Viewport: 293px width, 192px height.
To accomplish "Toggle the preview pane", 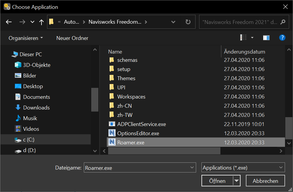I will (266, 38).
